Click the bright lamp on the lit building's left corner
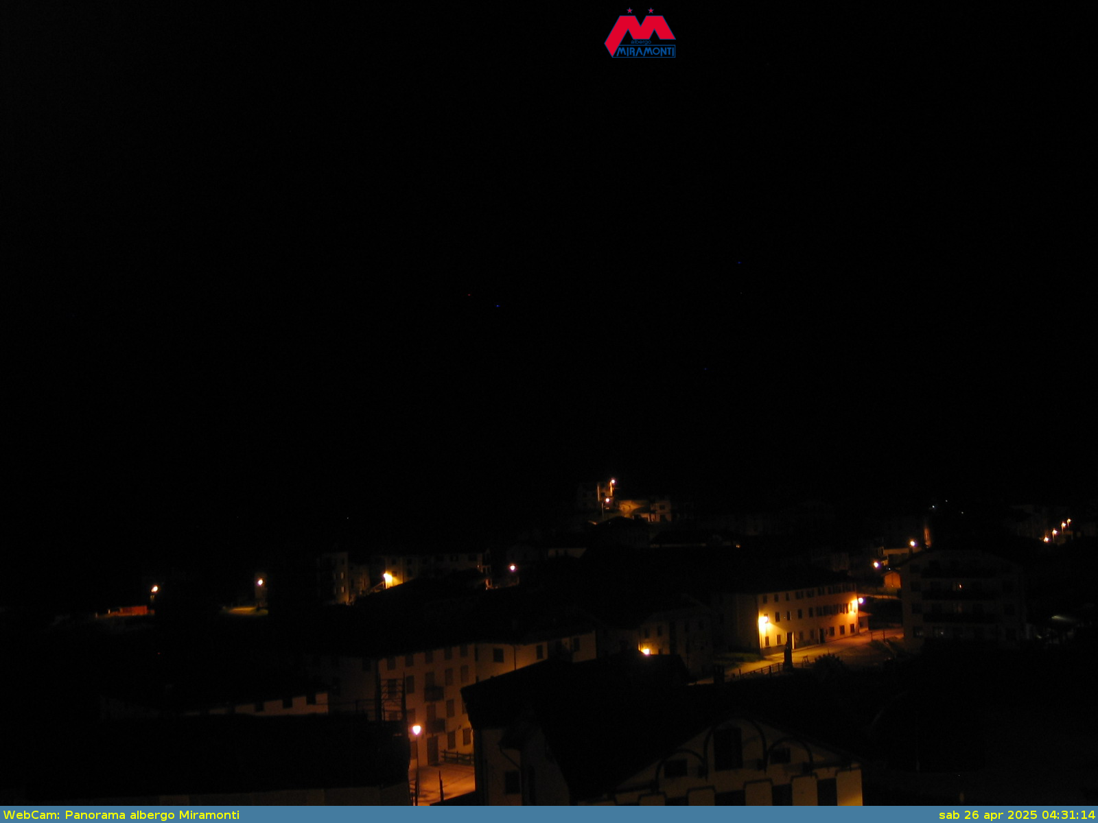The width and height of the screenshot is (1098, 823). point(763,621)
